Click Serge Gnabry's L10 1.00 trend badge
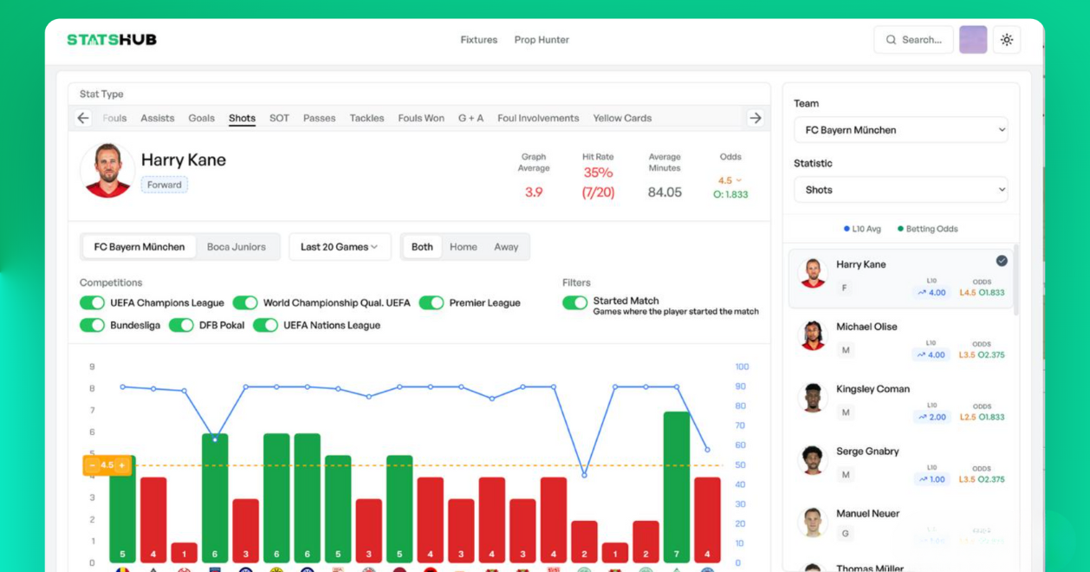Image resolution: width=1090 pixels, height=572 pixels. point(931,480)
